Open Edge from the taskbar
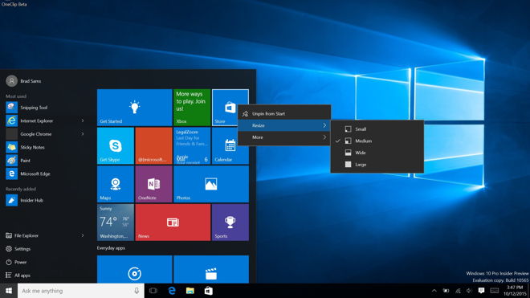Screen dimensions: 530x298 pos(172,291)
